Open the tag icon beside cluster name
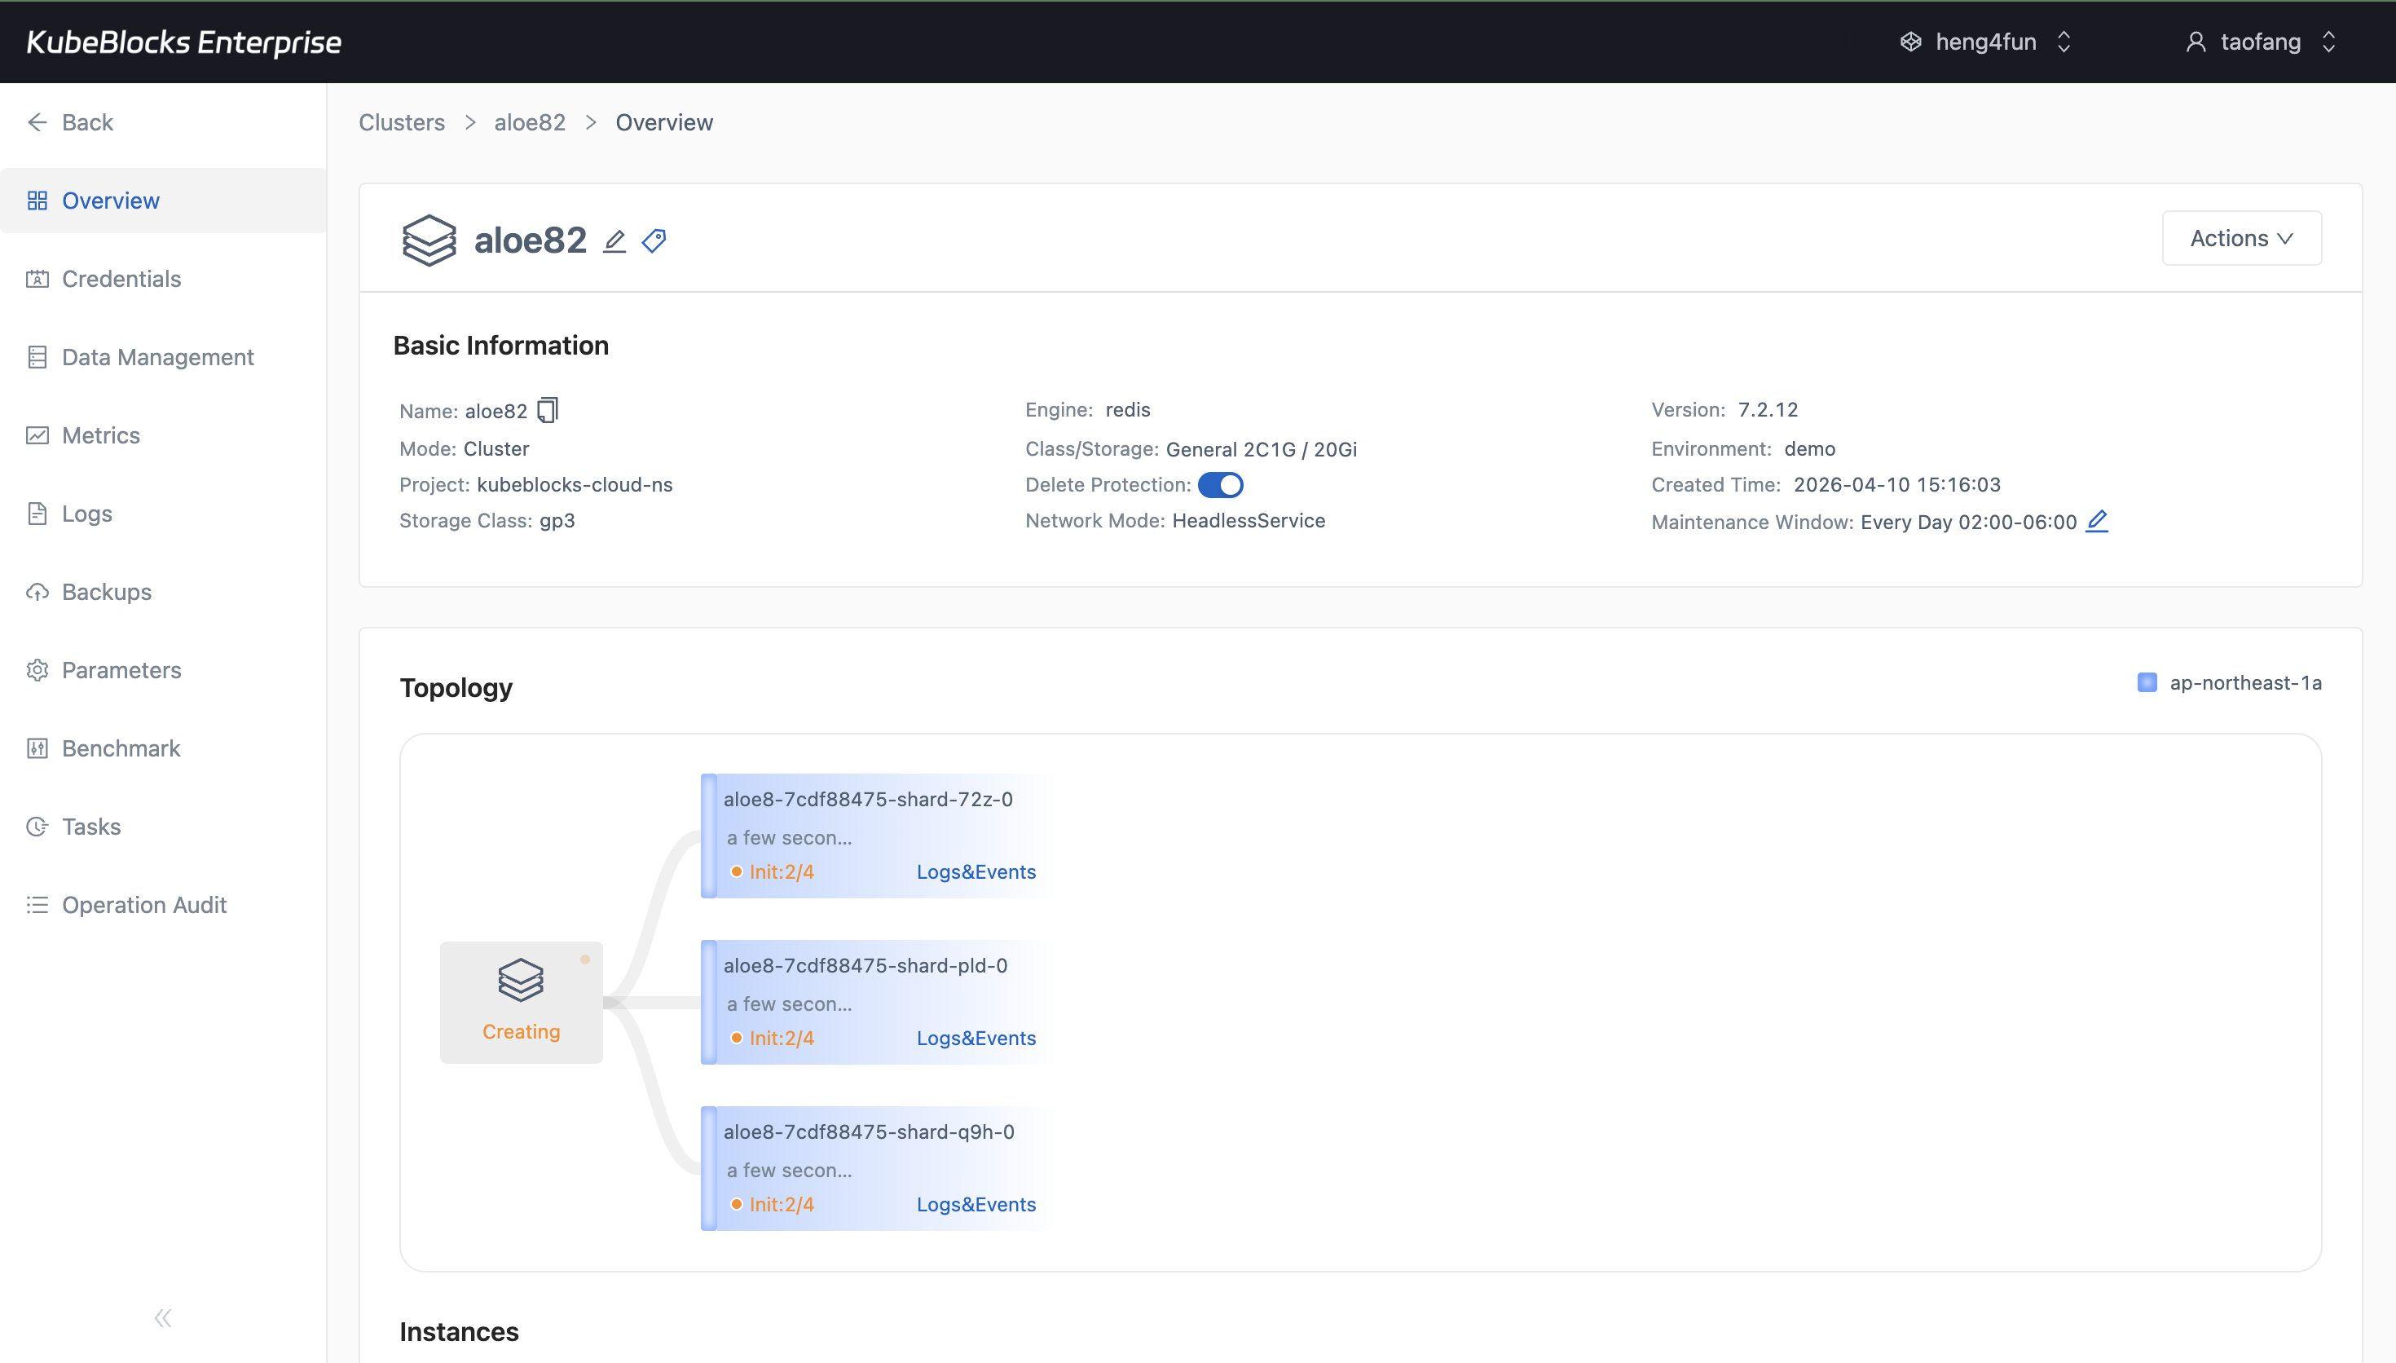 (x=653, y=240)
